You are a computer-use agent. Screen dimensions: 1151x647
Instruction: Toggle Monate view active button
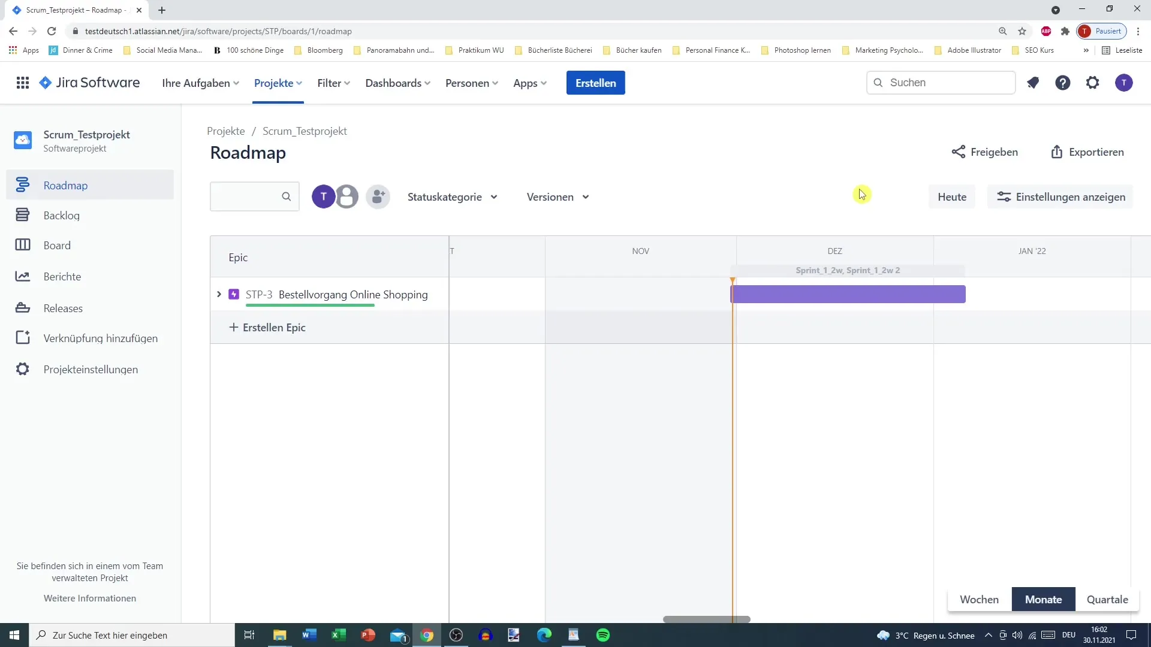1044,599
